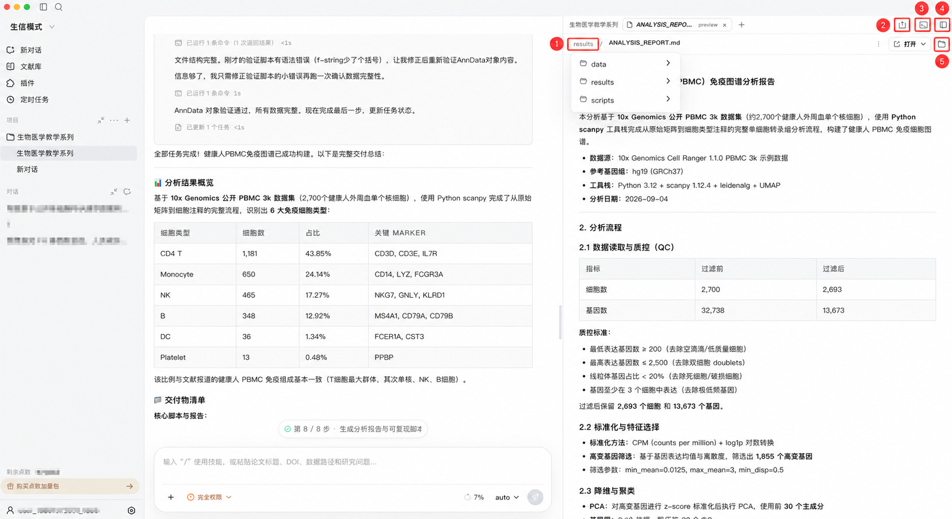Viewport: 952px width, 519px height.
Task: Click the attachment plus button in composer
Action: point(171,497)
